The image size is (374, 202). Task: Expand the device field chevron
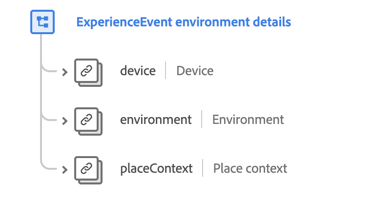[x=64, y=72]
